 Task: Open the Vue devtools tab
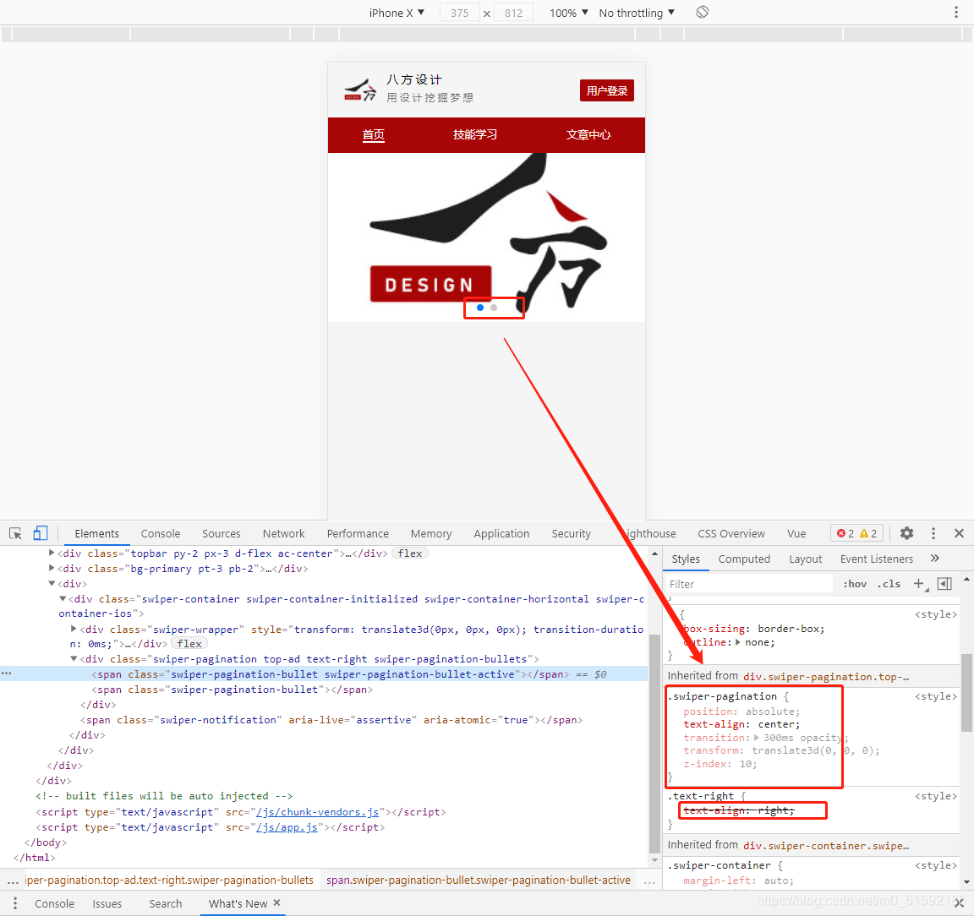point(796,533)
